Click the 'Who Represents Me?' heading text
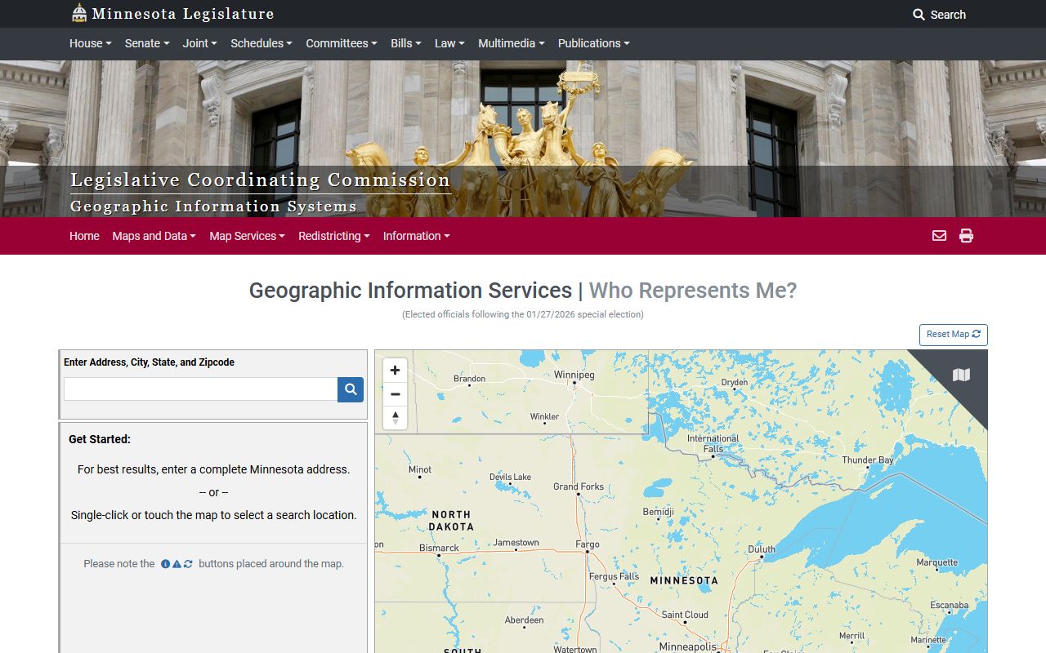Viewport: 1046px width, 653px height. 693,291
